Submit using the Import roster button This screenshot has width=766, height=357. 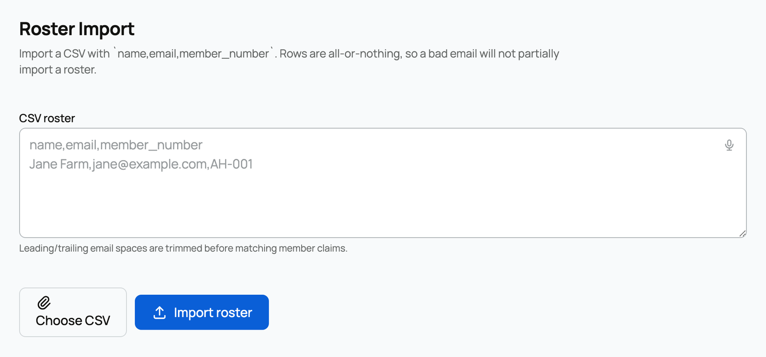click(x=202, y=312)
